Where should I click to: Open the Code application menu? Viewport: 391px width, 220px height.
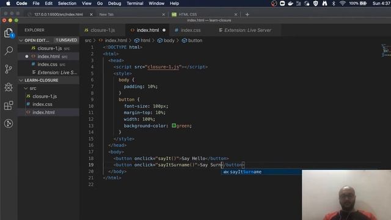pos(21,4)
